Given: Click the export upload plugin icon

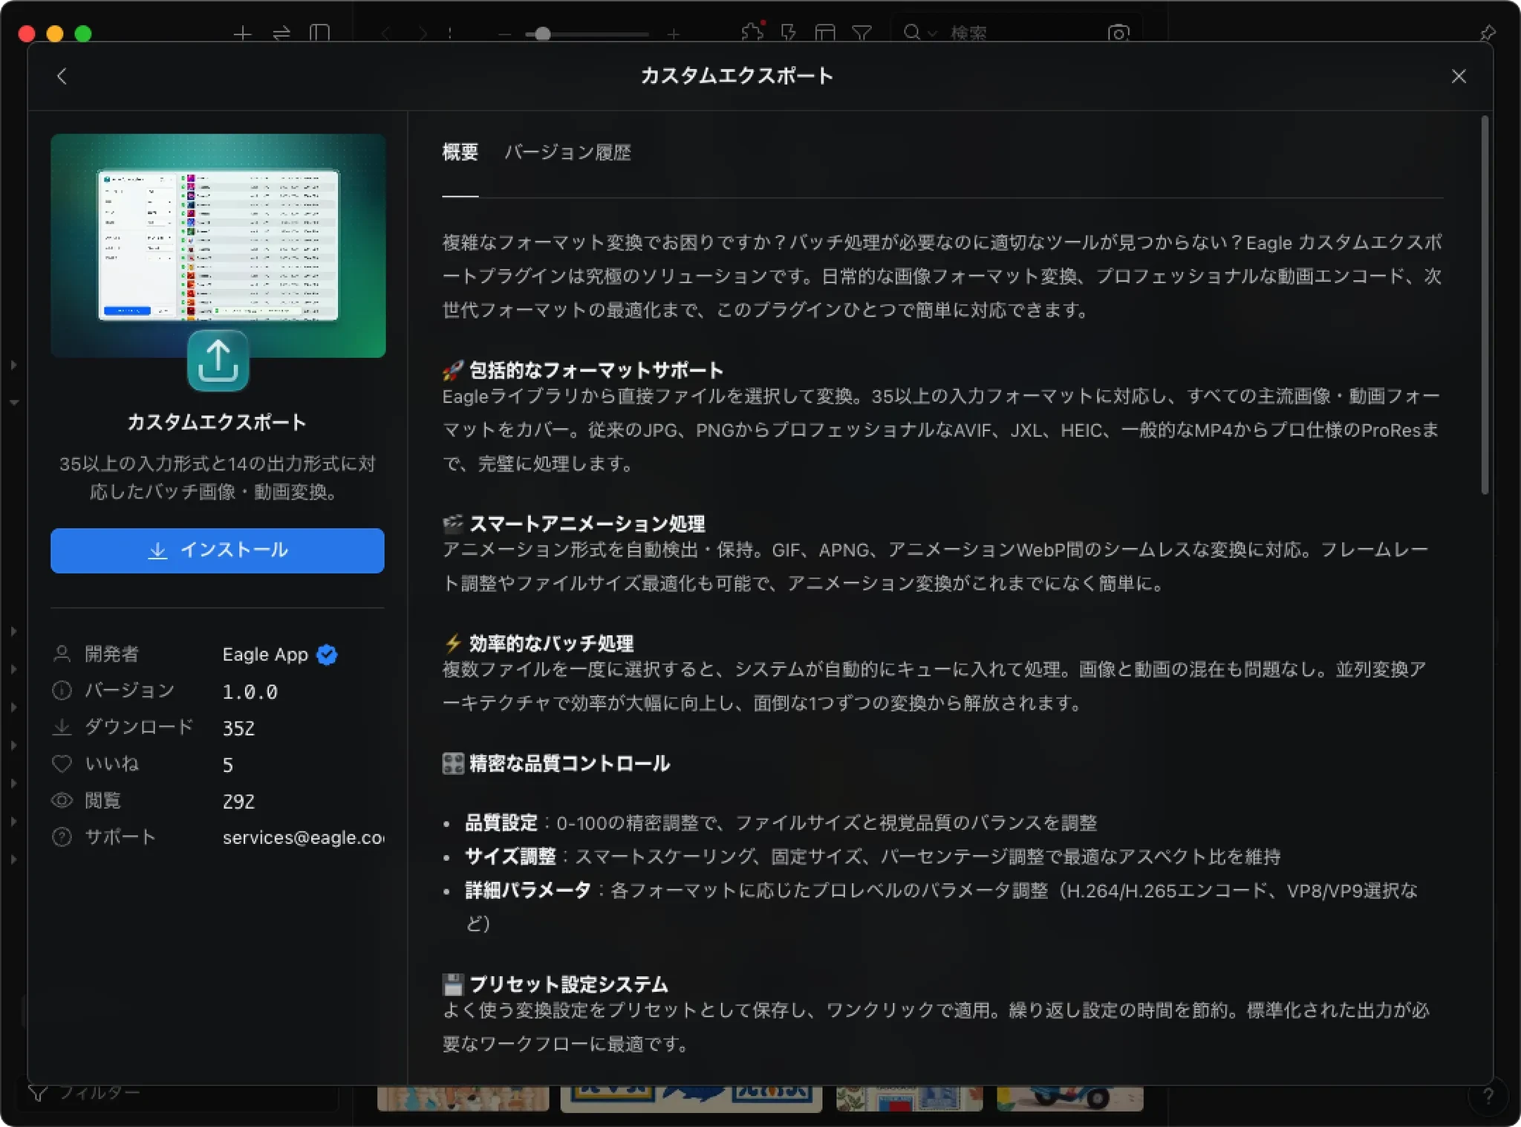Looking at the screenshot, I should 218,360.
